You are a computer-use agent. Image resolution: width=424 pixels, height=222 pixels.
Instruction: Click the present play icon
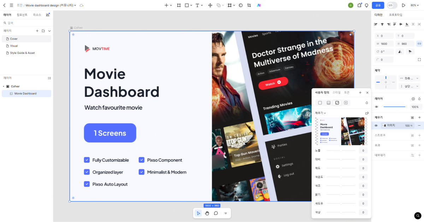404,5
